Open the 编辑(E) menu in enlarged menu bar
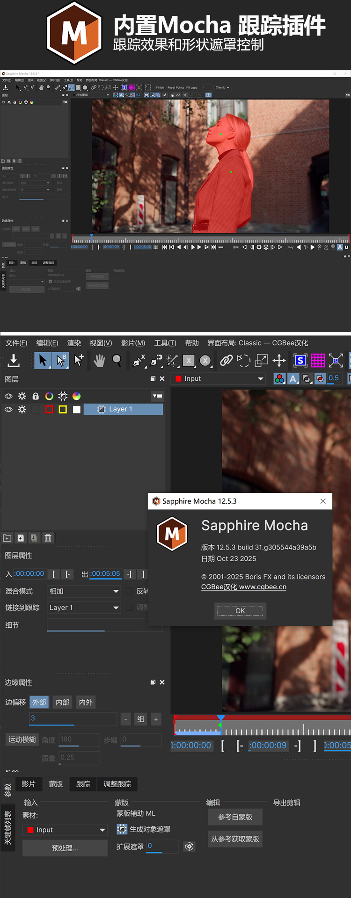The height and width of the screenshot is (898, 351). (x=47, y=343)
